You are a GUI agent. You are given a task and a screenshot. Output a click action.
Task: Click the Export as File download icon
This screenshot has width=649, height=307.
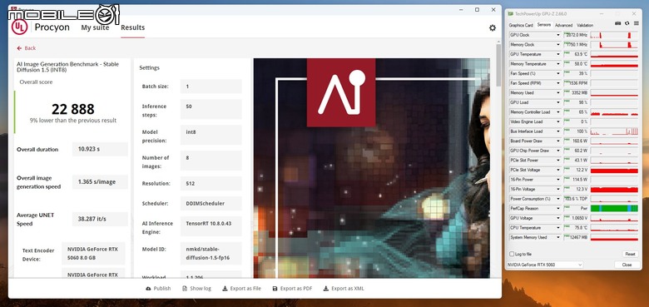tap(225, 289)
